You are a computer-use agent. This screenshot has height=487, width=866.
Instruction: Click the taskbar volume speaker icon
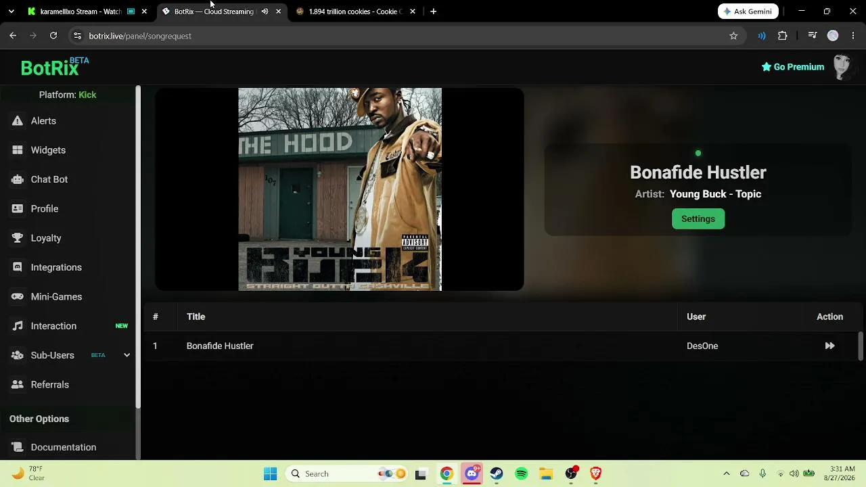794,473
